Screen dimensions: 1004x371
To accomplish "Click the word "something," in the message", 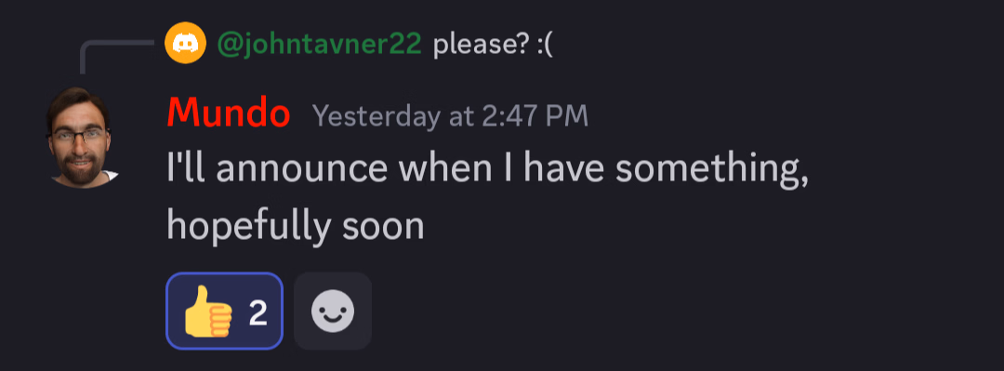I will tap(712, 170).
